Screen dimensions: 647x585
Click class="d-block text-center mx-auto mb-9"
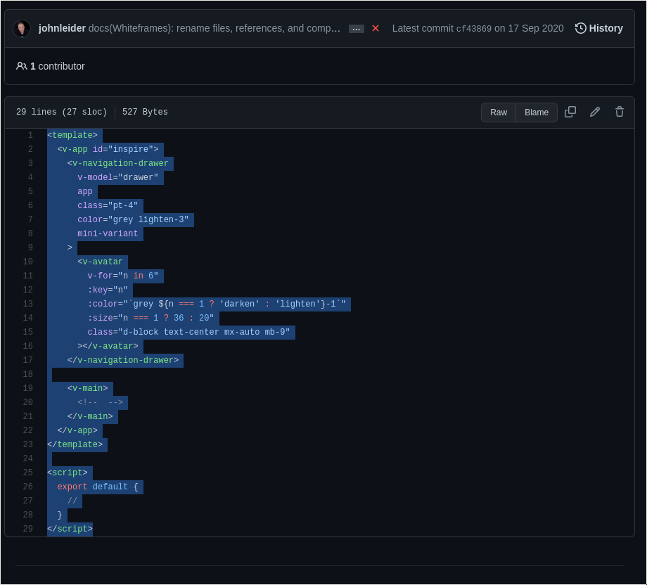188,331
